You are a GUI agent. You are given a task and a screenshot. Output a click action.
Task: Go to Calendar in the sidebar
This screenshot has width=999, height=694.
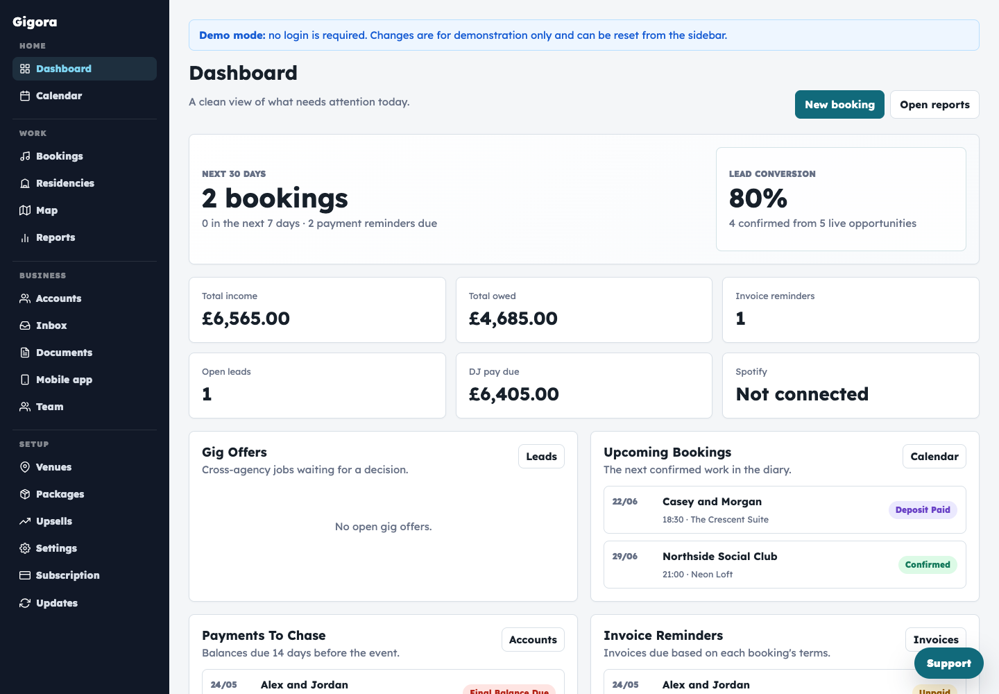coord(85,96)
